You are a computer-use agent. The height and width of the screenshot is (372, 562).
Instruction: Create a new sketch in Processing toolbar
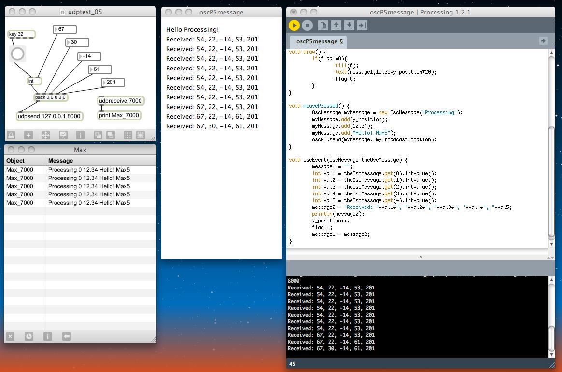click(x=323, y=25)
